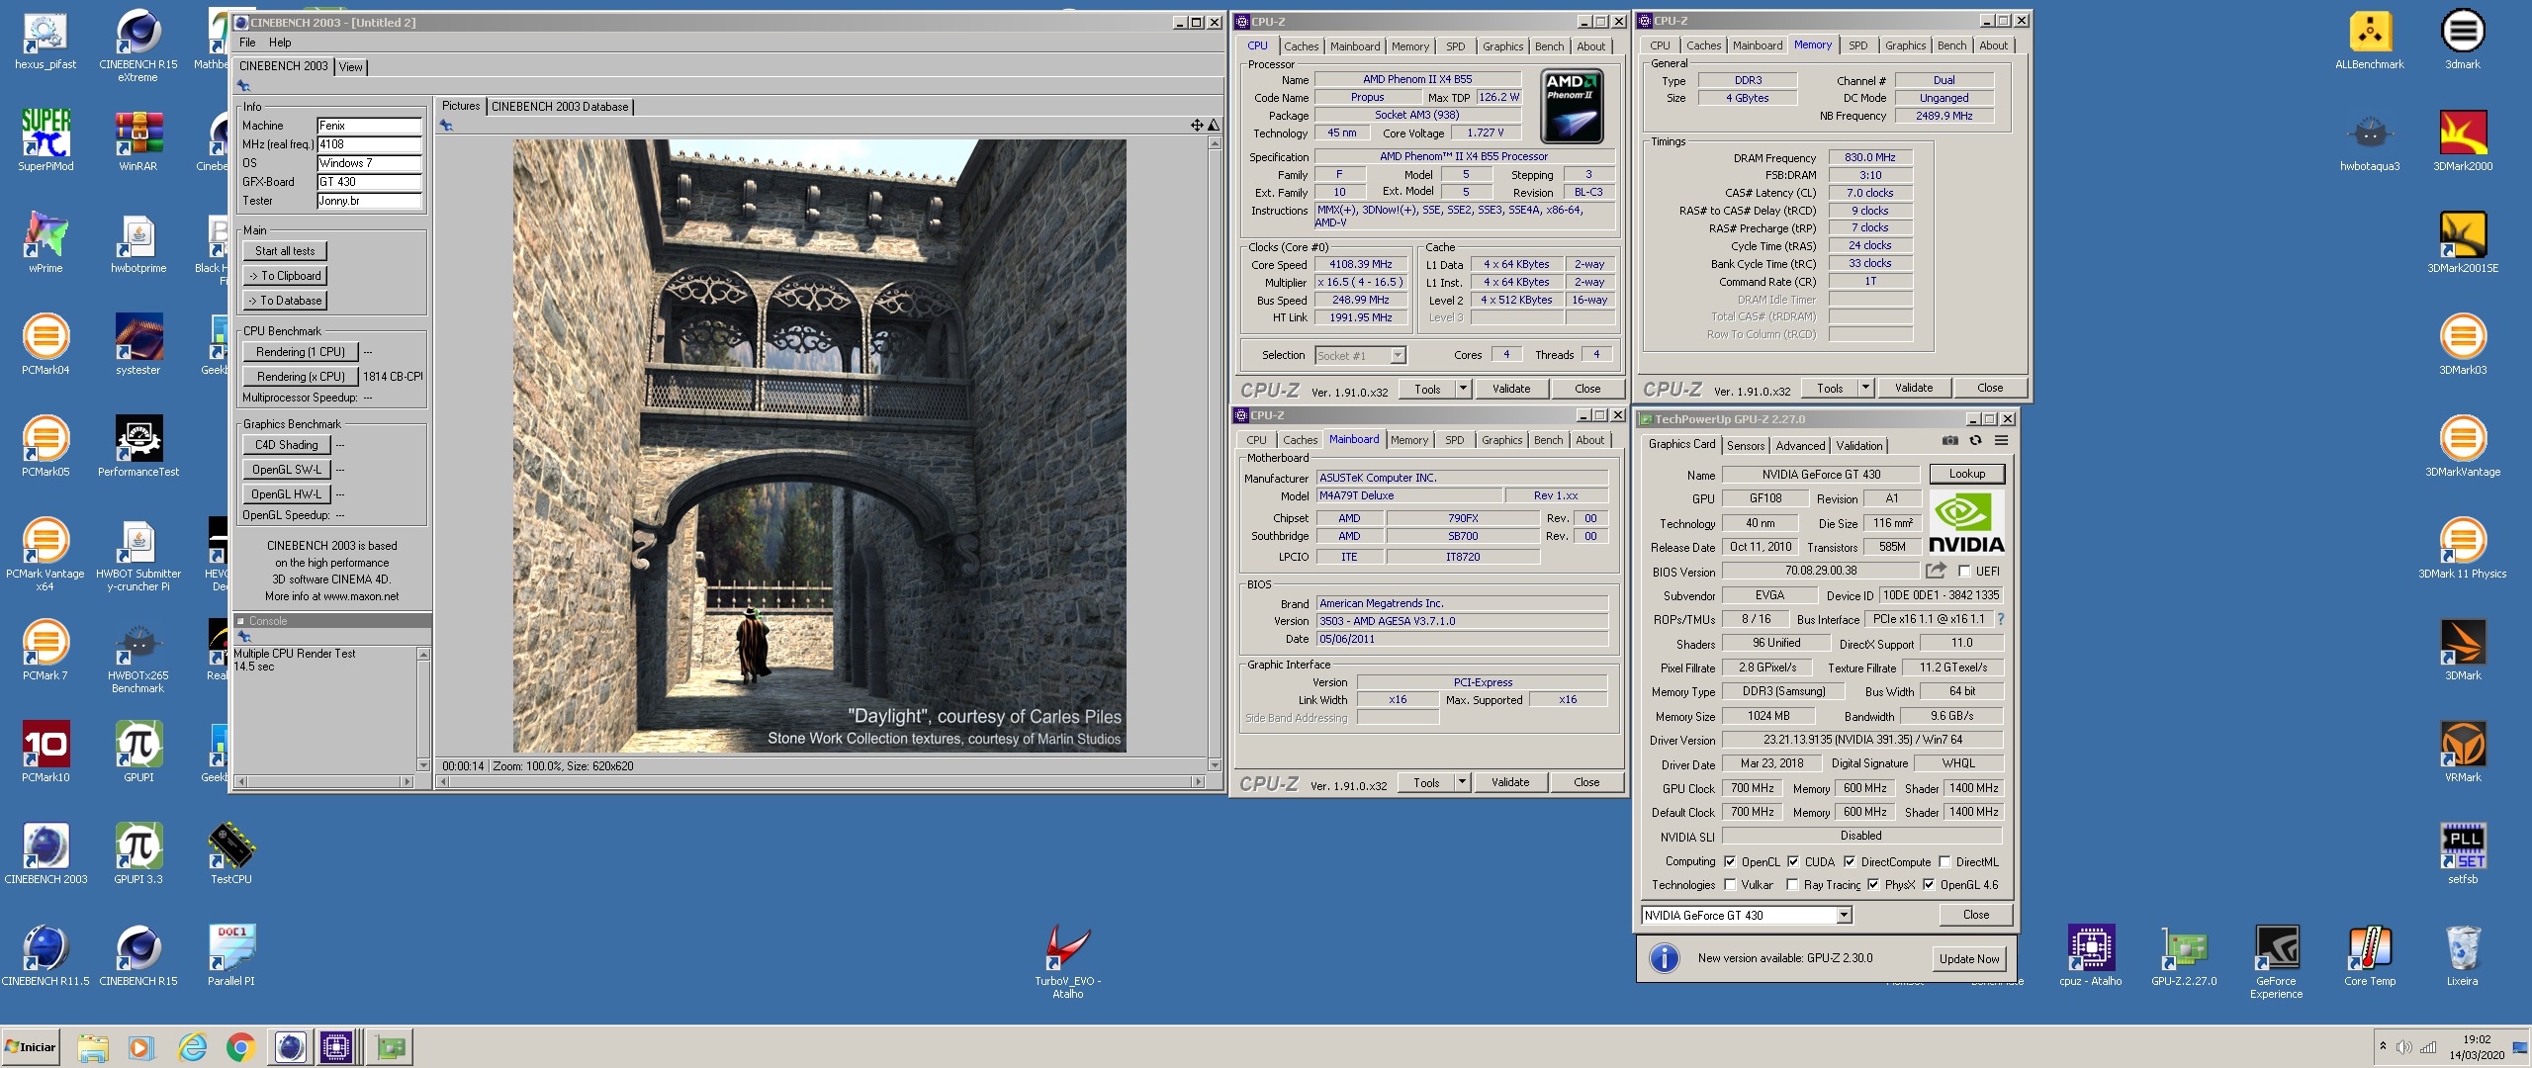Open Tools dropdown arrow in CPU-Z Mainboard window

tap(1463, 782)
